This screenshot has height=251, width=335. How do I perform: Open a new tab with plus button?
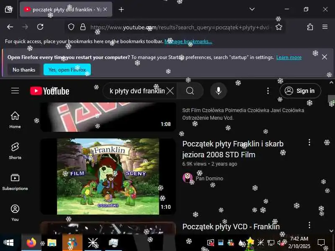coord(121,10)
